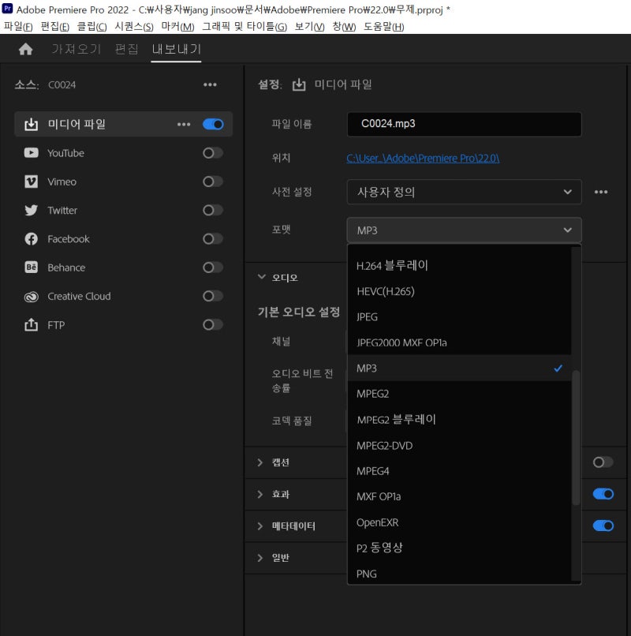Switch to the 편집 workspace tab
Viewport: 631px width, 636px height.
pyautogui.click(x=126, y=49)
